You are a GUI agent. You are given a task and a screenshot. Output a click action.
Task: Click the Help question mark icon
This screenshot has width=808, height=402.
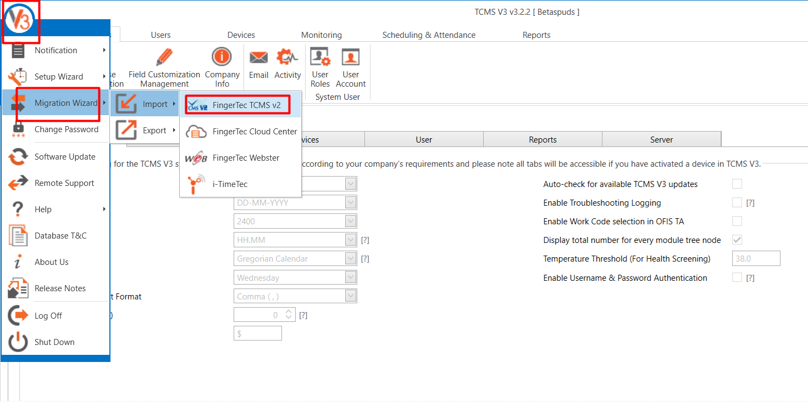18,210
